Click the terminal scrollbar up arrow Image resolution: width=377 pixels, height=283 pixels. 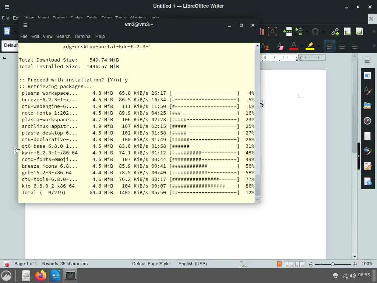coord(257,45)
